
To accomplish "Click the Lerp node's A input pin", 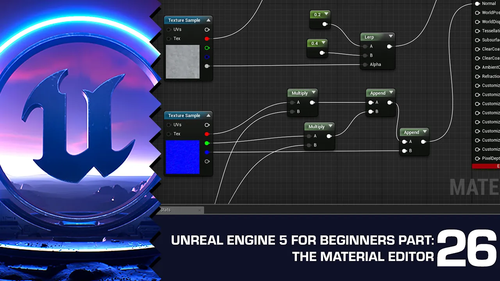I will point(365,46).
